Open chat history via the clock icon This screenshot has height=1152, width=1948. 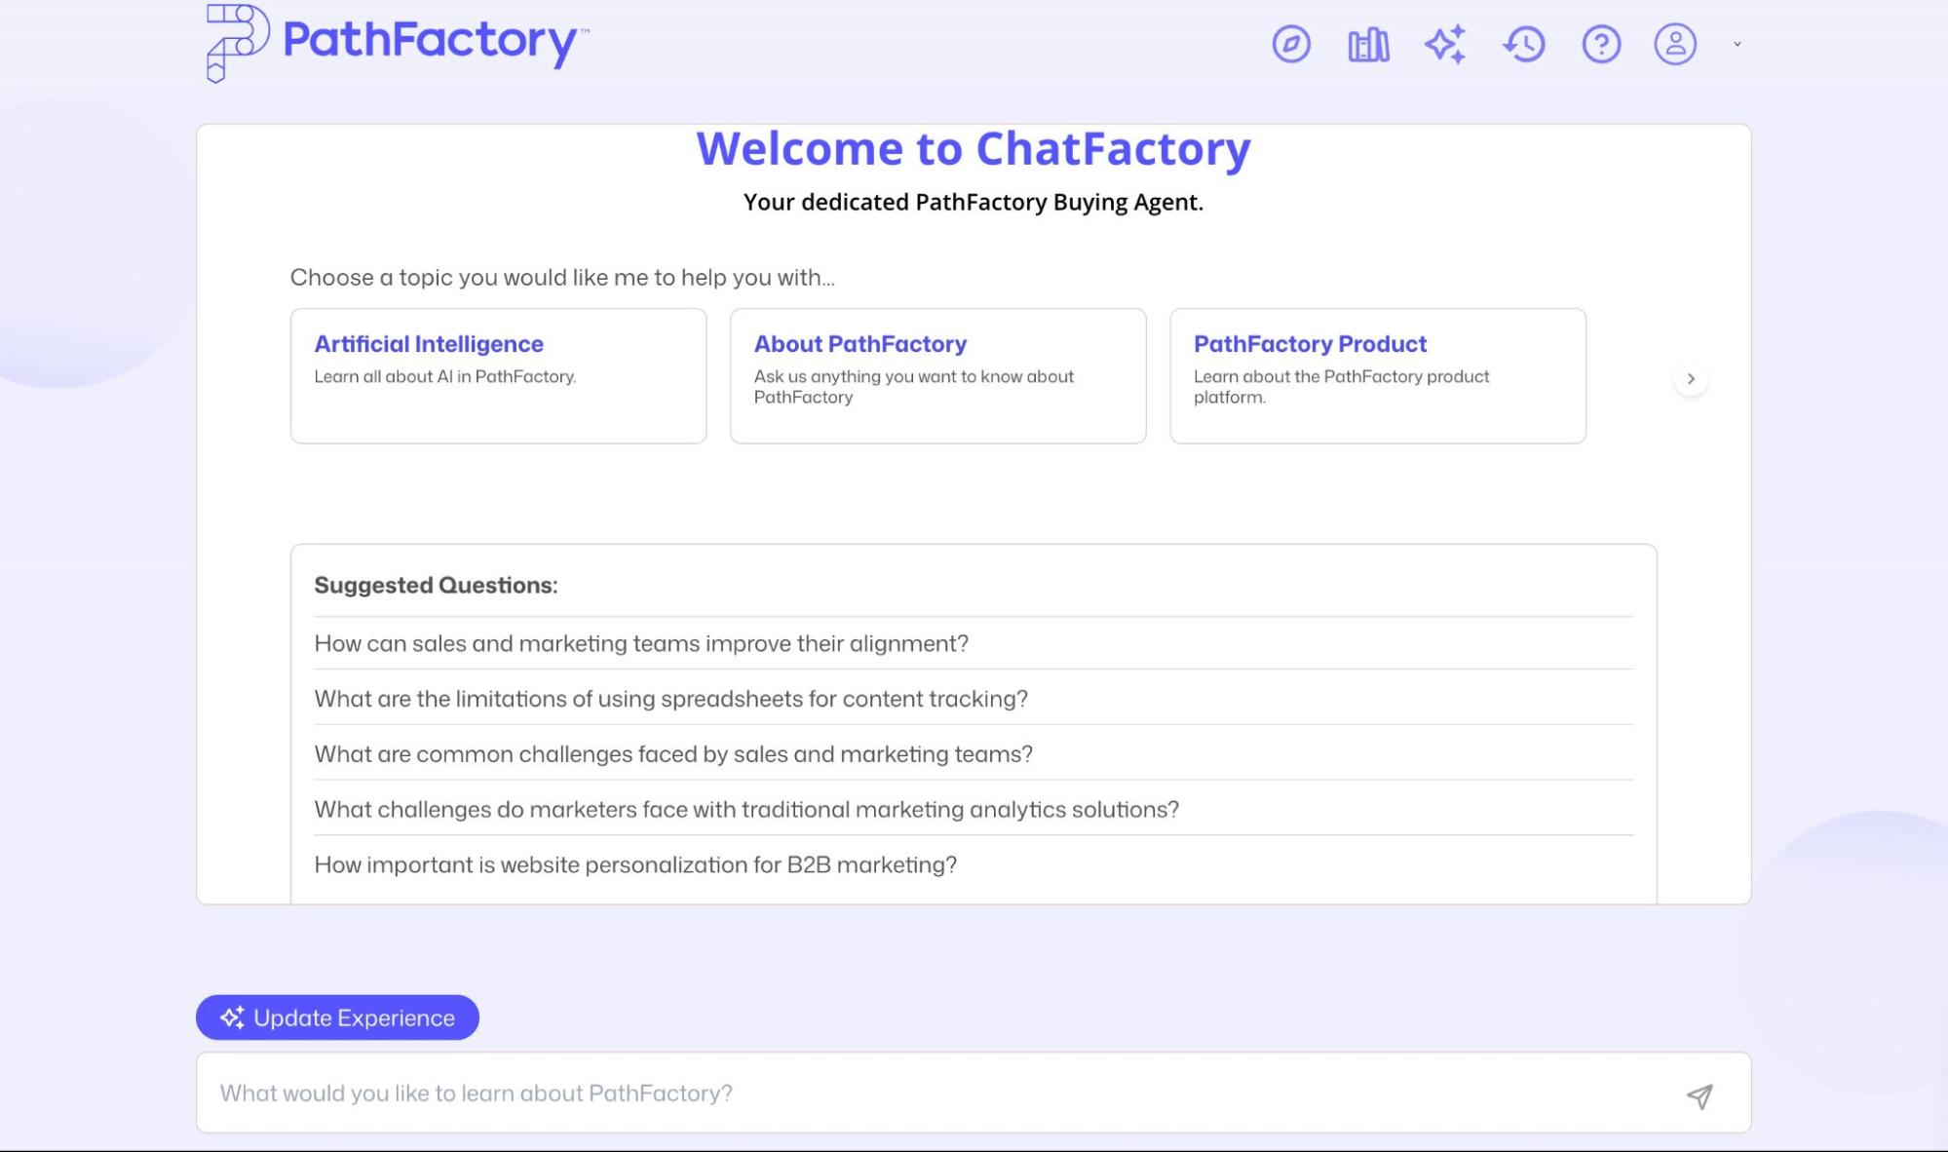pos(1523,43)
